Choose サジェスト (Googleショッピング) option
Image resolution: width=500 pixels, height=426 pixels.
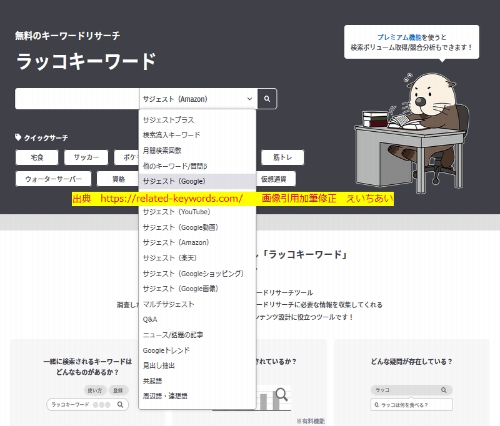[197, 274]
